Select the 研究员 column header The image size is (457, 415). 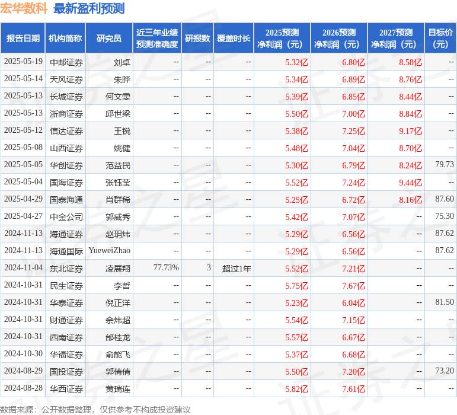click(109, 39)
